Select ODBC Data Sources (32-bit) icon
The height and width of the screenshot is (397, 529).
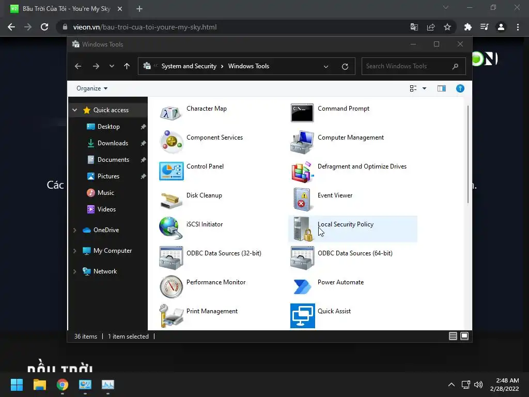point(171,257)
